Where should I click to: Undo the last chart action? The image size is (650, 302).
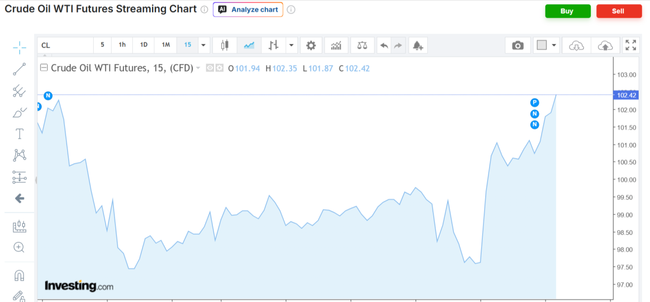pyautogui.click(x=384, y=45)
